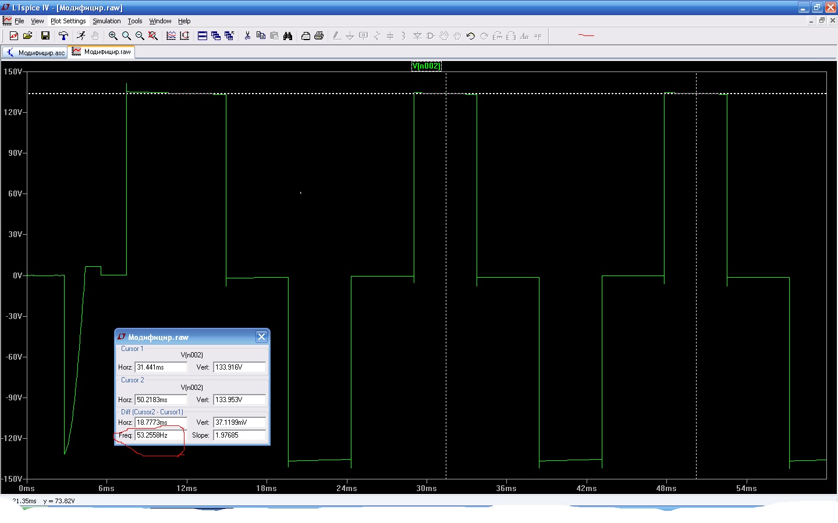Click the Save floppy disk icon
Image resolution: width=838 pixels, height=523 pixels.
45,36
